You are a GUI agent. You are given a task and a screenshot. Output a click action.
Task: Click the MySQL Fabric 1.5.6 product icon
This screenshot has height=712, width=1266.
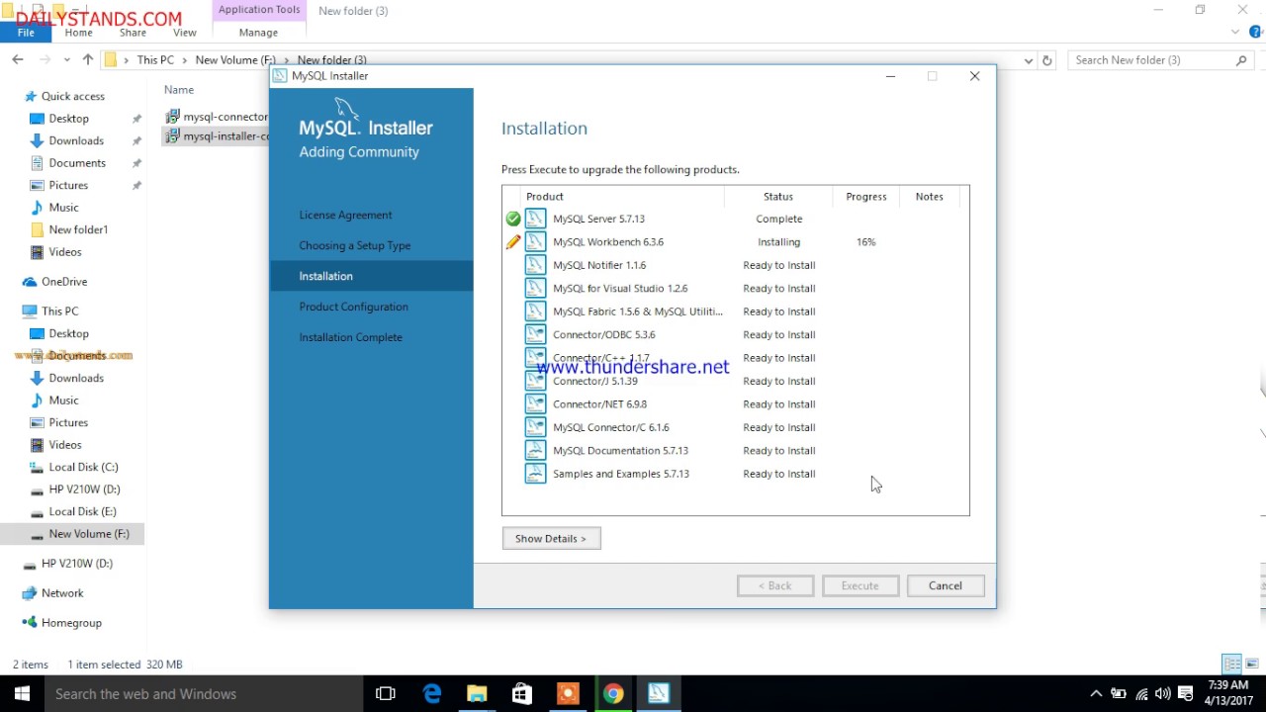tap(535, 311)
